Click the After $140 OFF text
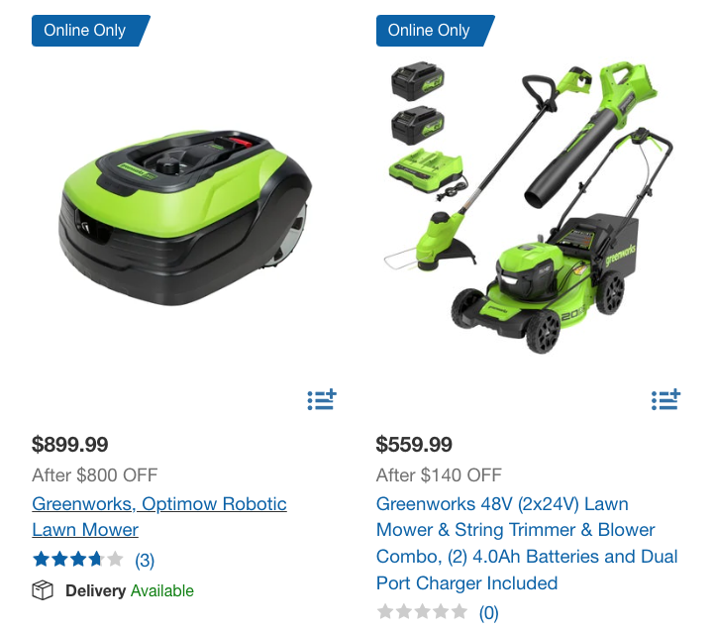Image resolution: width=715 pixels, height=630 pixels. (439, 474)
